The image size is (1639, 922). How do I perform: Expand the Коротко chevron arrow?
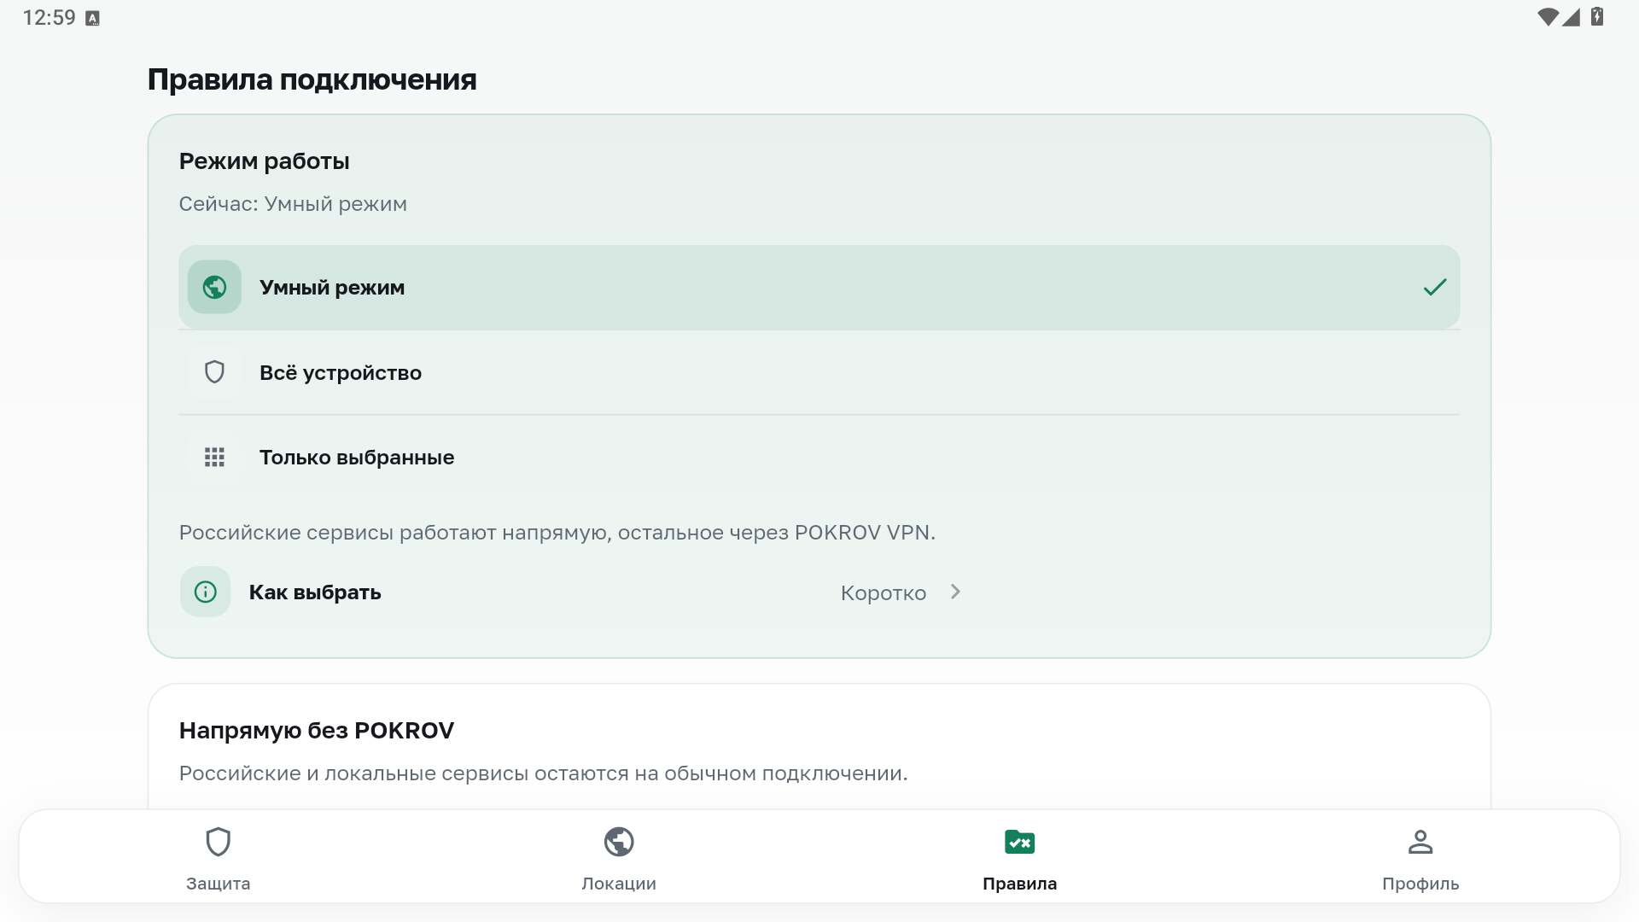(x=955, y=592)
